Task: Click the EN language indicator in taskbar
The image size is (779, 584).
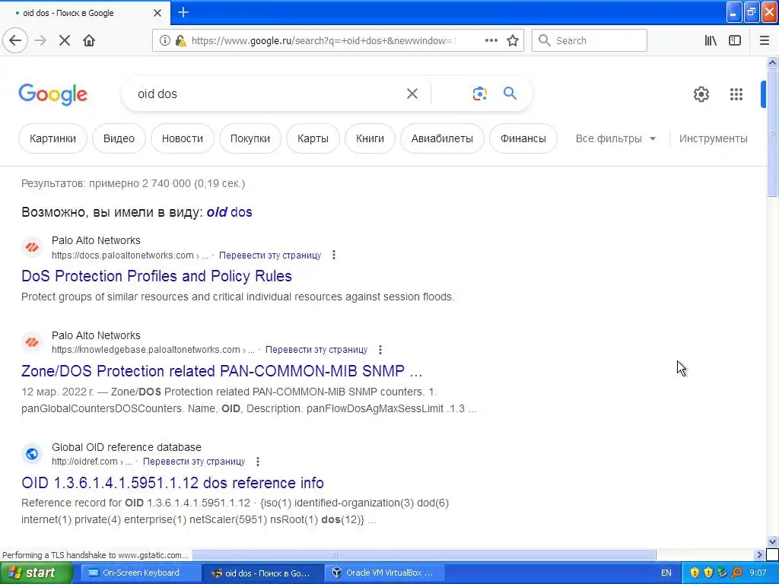Action: click(x=666, y=573)
